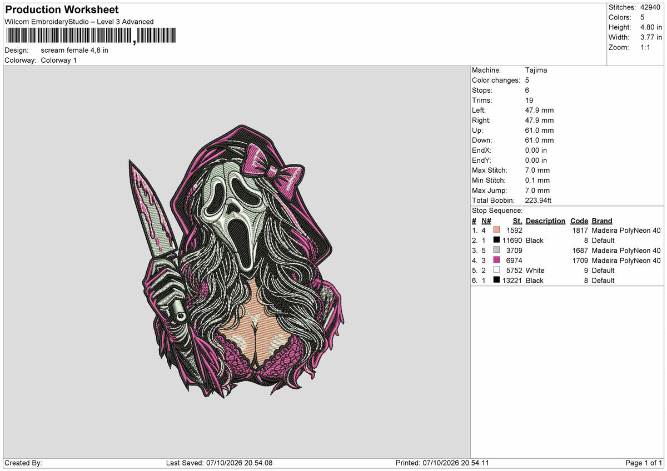
Task: Click the Width value 3.77 in
Action: pyautogui.click(x=651, y=37)
